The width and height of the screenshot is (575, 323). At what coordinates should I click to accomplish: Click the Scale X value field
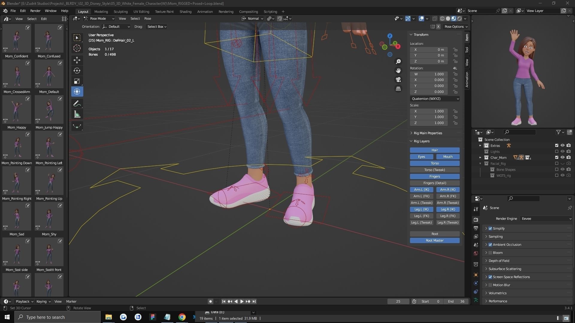[x=429, y=111]
